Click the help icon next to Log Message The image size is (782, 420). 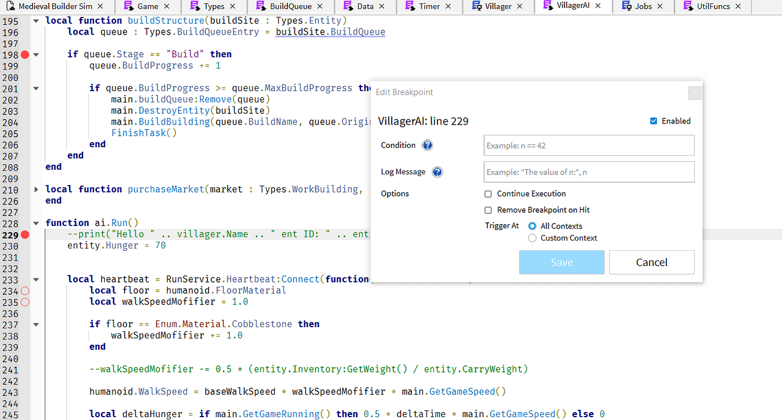pyautogui.click(x=437, y=172)
